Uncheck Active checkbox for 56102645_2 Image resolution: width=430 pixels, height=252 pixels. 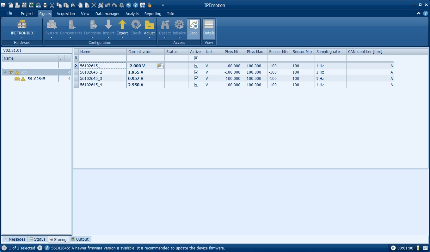pyautogui.click(x=196, y=72)
